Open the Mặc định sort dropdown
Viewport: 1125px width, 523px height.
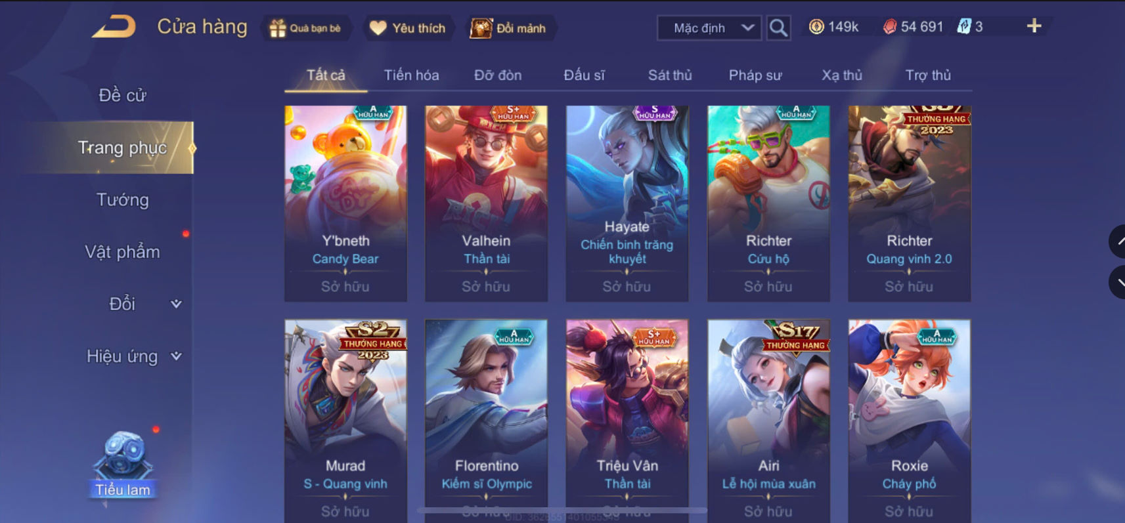[709, 28]
